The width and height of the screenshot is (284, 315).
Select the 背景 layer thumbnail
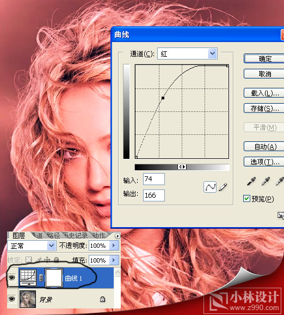coord(28,299)
